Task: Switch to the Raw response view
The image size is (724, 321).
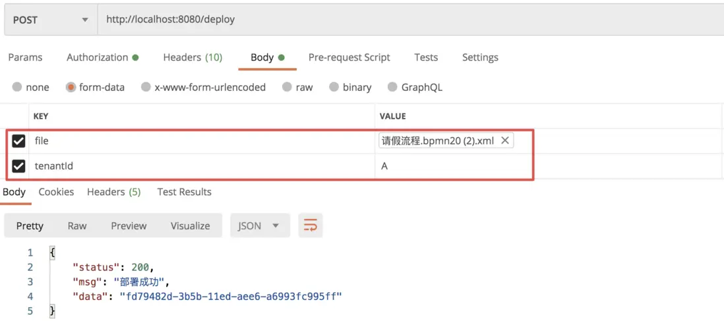Action: pos(77,225)
